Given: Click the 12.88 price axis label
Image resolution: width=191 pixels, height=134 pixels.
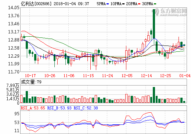Looking at the screenshot, I should click(x=14, y=40).
